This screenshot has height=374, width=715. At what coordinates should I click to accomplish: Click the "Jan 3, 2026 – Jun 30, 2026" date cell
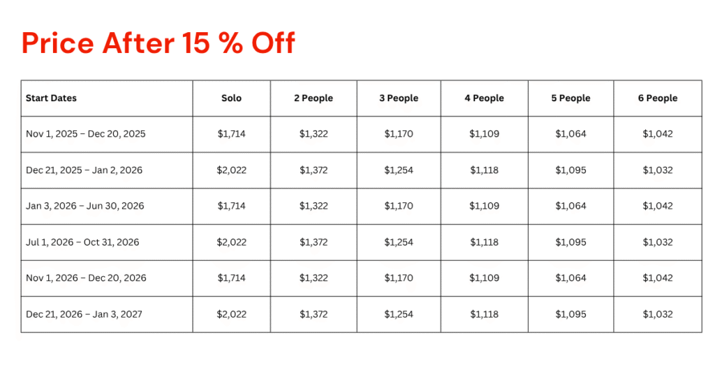click(x=85, y=206)
